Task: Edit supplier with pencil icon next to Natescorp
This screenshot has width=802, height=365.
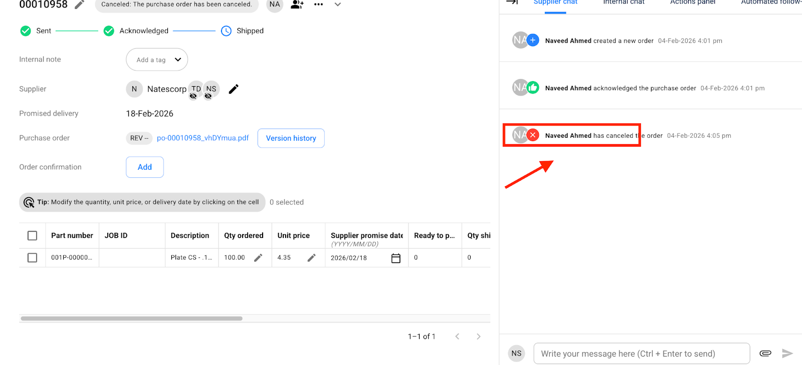Action: 234,89
